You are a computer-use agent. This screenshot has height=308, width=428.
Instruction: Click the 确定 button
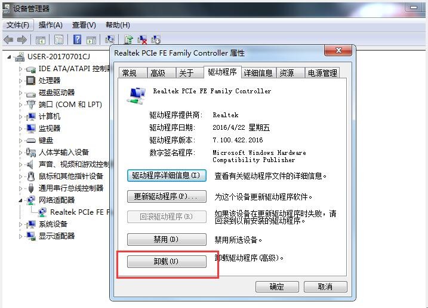[277, 286]
